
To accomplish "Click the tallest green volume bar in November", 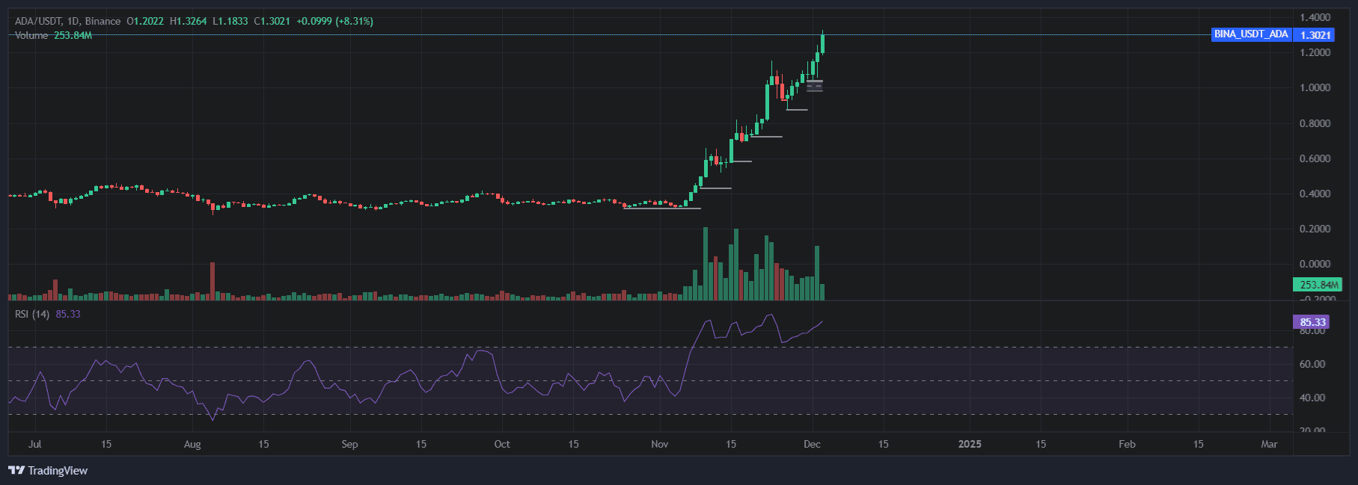I will (706, 263).
